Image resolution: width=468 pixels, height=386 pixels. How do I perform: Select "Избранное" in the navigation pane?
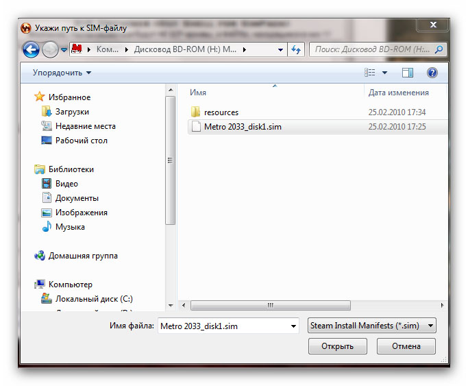tap(69, 97)
